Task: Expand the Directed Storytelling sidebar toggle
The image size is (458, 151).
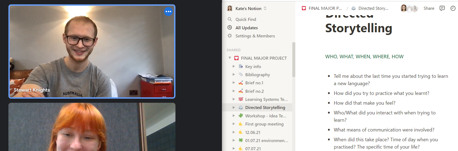Action: (234, 107)
